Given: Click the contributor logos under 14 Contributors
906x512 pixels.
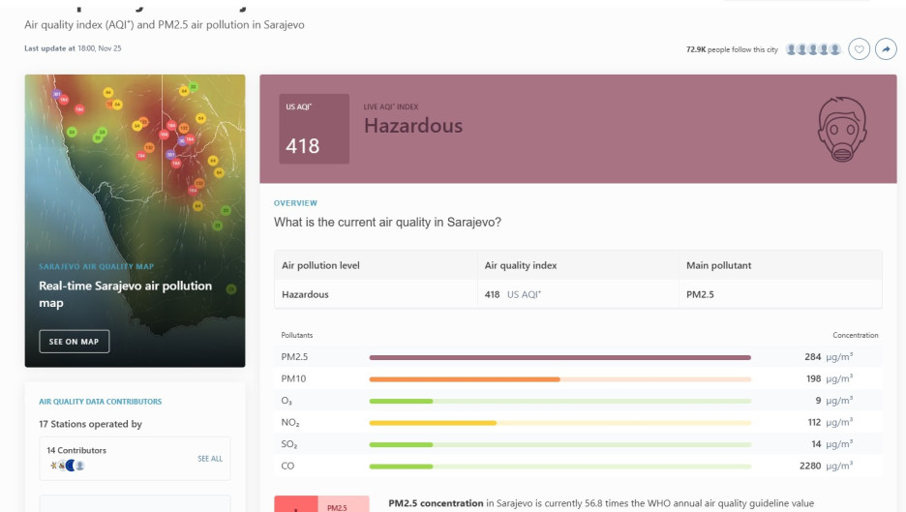Looking at the screenshot, I should (x=68, y=466).
